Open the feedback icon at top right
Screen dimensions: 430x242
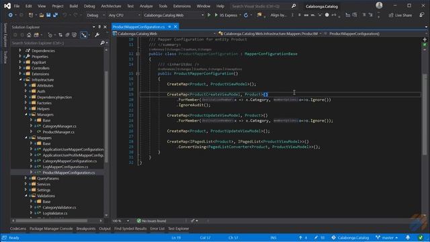422,15
